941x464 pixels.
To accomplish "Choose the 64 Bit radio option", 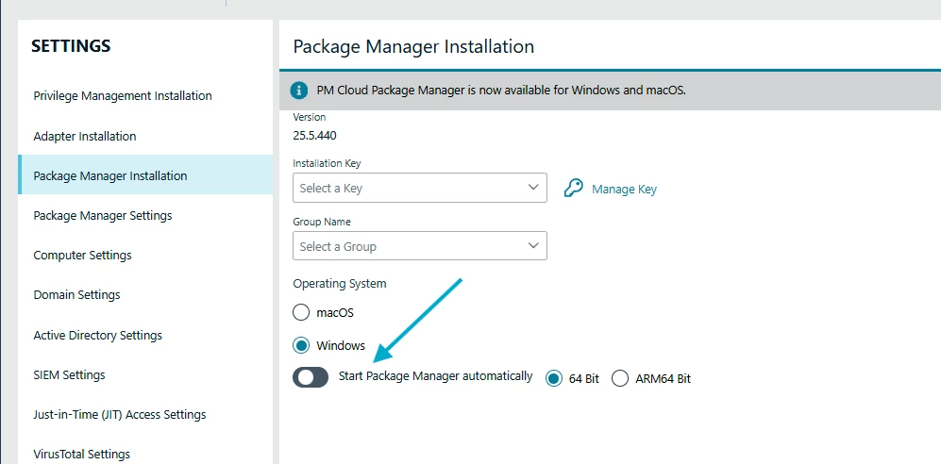I will (x=554, y=378).
